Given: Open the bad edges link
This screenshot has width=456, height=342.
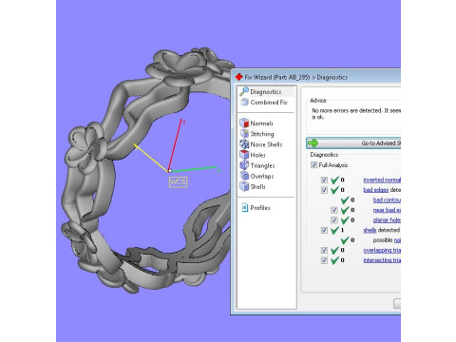Looking at the screenshot, I should pyautogui.click(x=376, y=190).
